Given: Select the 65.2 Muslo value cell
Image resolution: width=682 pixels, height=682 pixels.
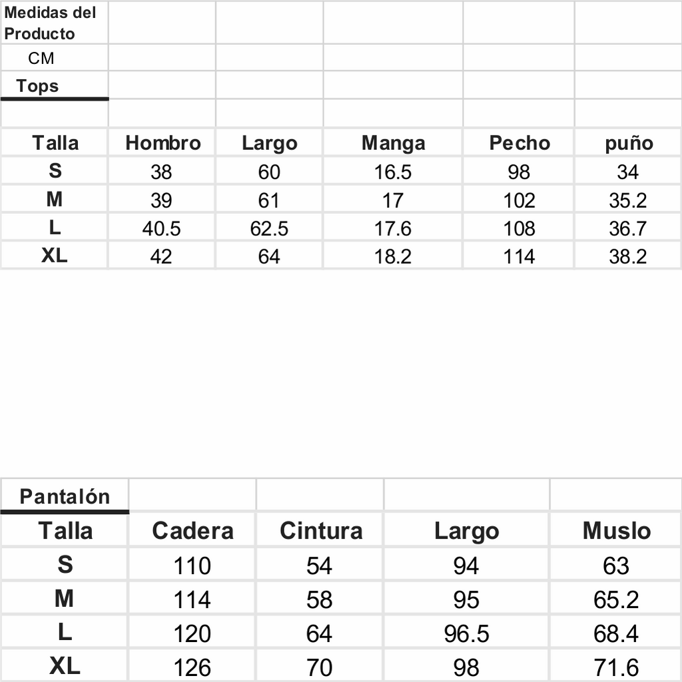Looking at the screenshot, I should (616, 599).
